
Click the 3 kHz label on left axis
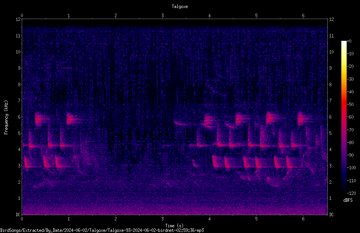pos(19,166)
